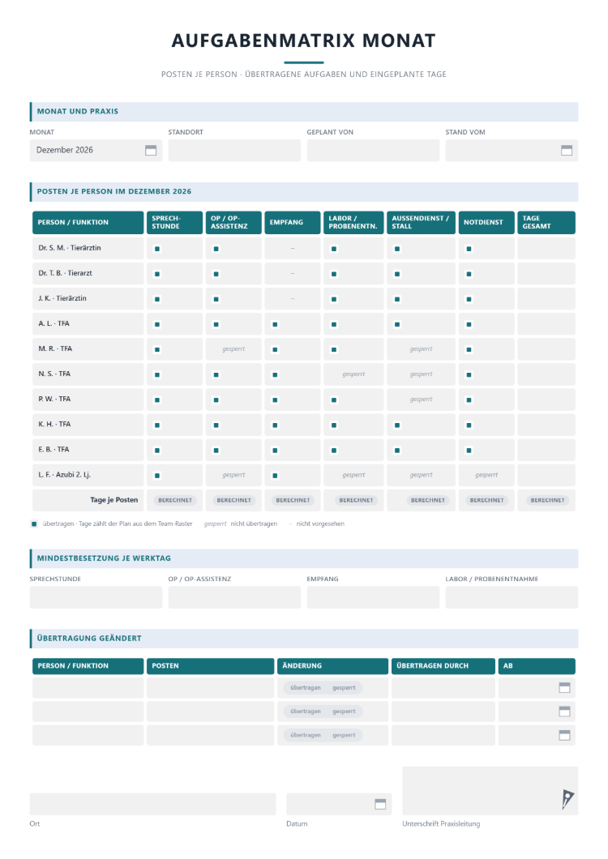This screenshot has height=859, width=608.
Task: Click the Geplant von input field
Action: [374, 150]
